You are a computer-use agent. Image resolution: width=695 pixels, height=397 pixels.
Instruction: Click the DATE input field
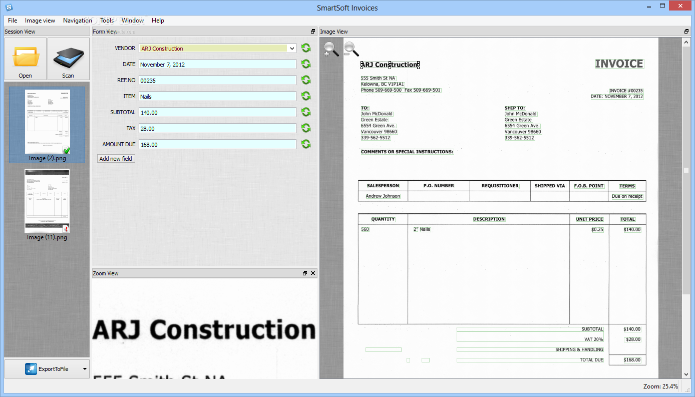[217, 65]
